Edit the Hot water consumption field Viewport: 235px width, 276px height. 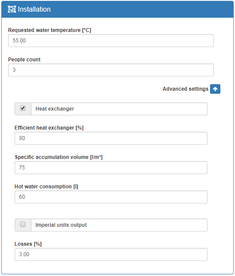(111, 197)
